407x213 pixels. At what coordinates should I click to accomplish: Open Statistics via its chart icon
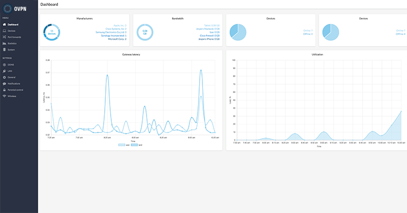(x=4, y=43)
